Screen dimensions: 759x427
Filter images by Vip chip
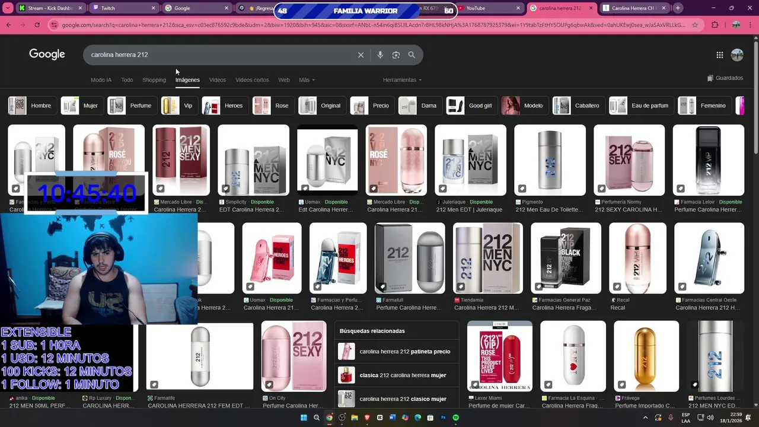pos(180,106)
